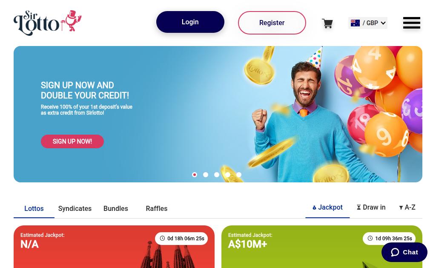
Task: Select the first carousel slide dot
Action: [195, 175]
